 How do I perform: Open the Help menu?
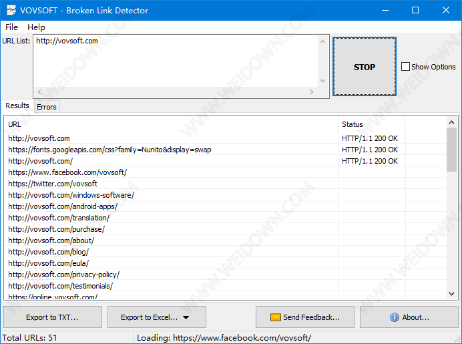pyautogui.click(x=36, y=27)
